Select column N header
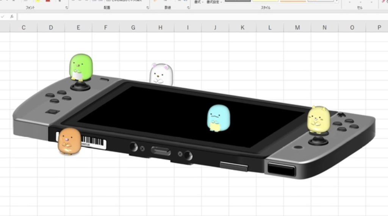 324,27
